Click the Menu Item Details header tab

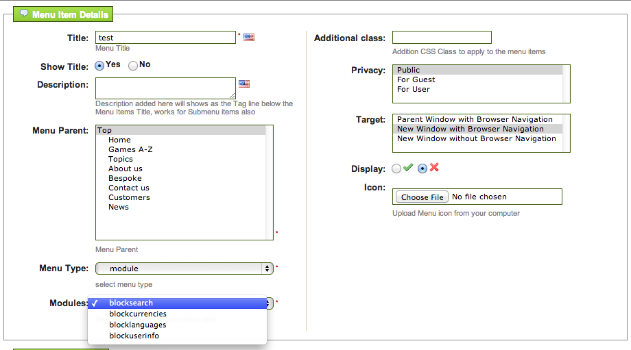63,14
